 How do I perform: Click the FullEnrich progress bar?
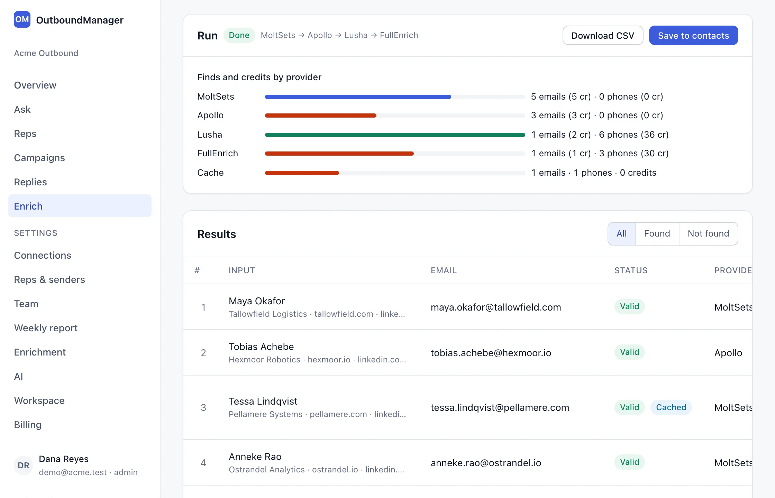[x=339, y=154]
